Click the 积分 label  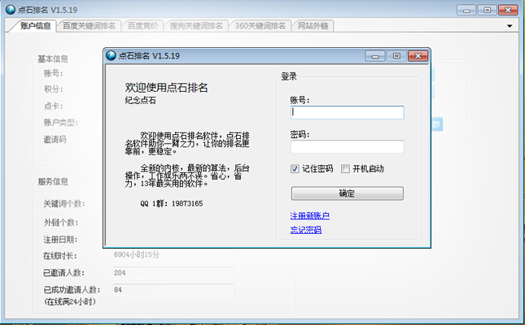click(53, 89)
